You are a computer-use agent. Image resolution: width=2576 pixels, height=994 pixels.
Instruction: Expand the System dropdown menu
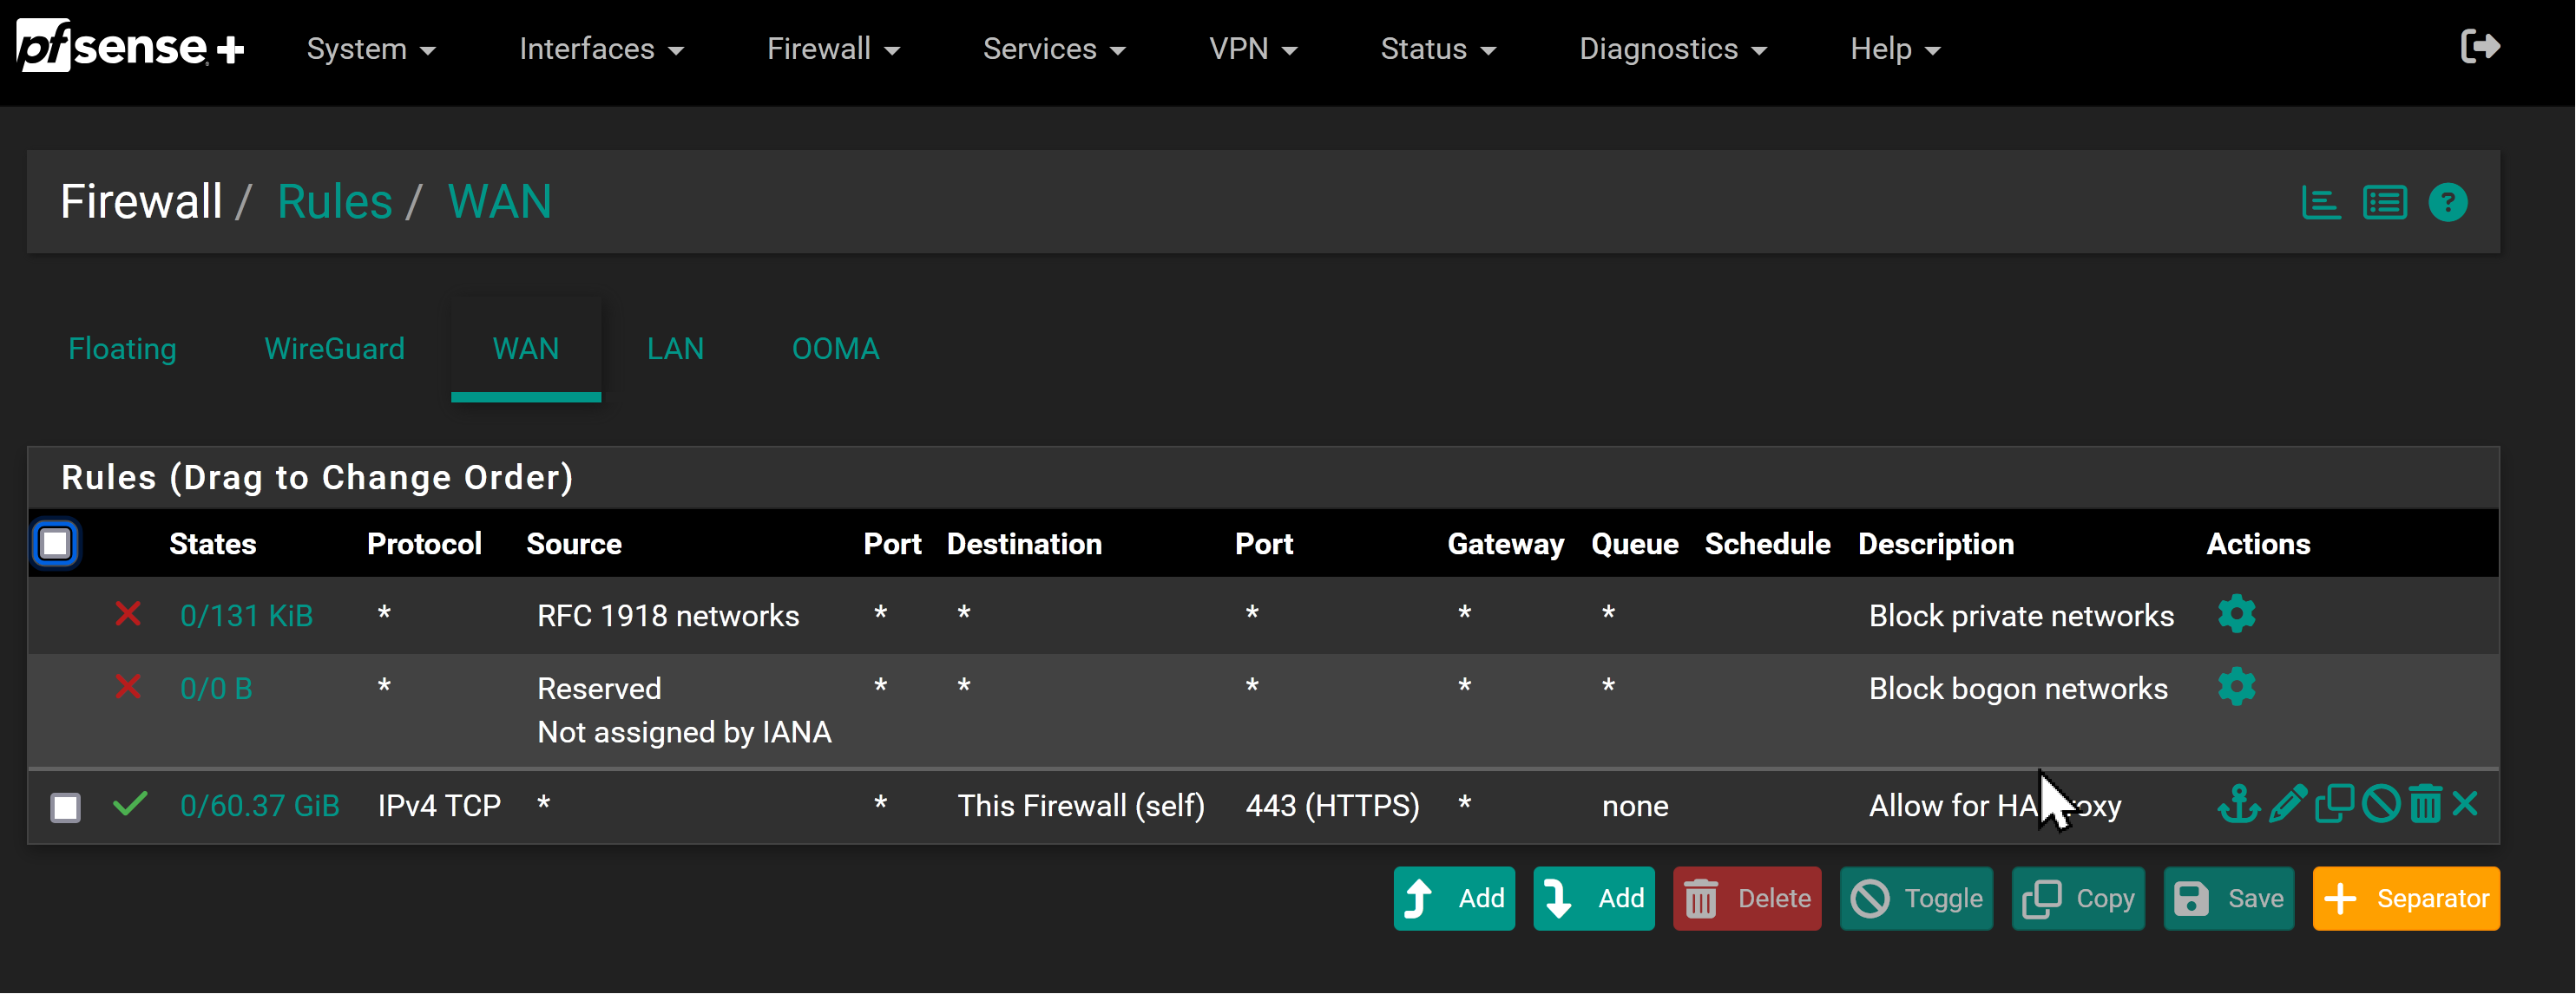tap(370, 49)
